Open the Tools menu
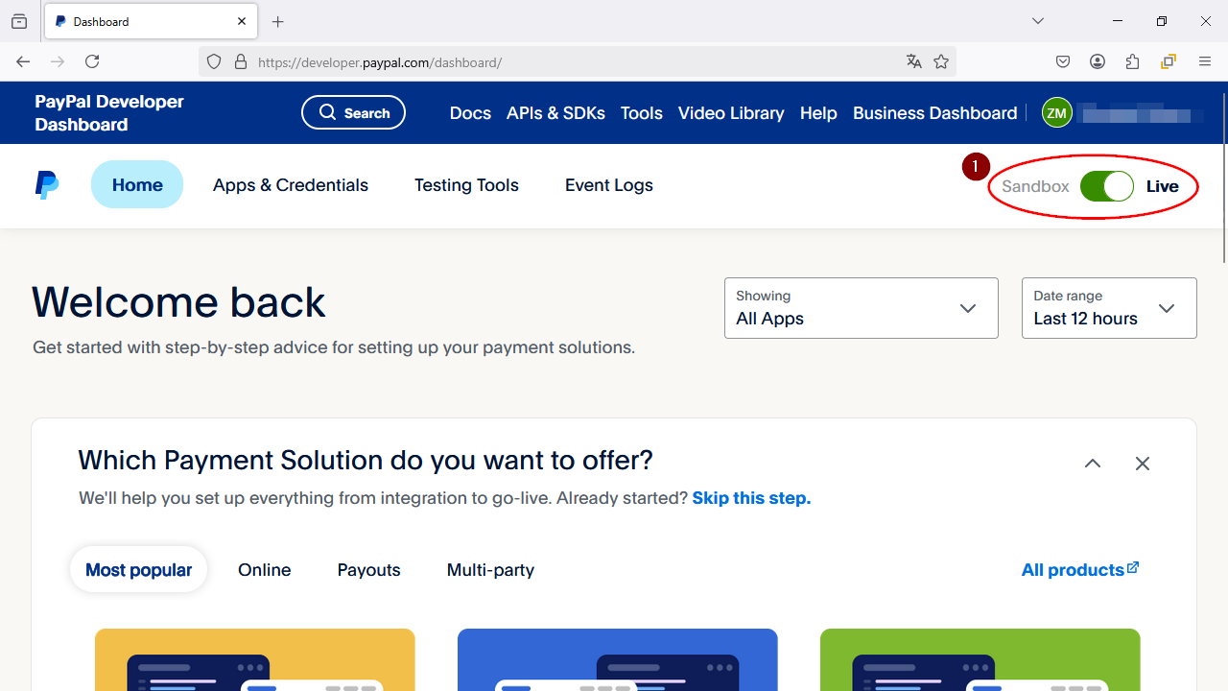The width and height of the screenshot is (1228, 691). (641, 113)
